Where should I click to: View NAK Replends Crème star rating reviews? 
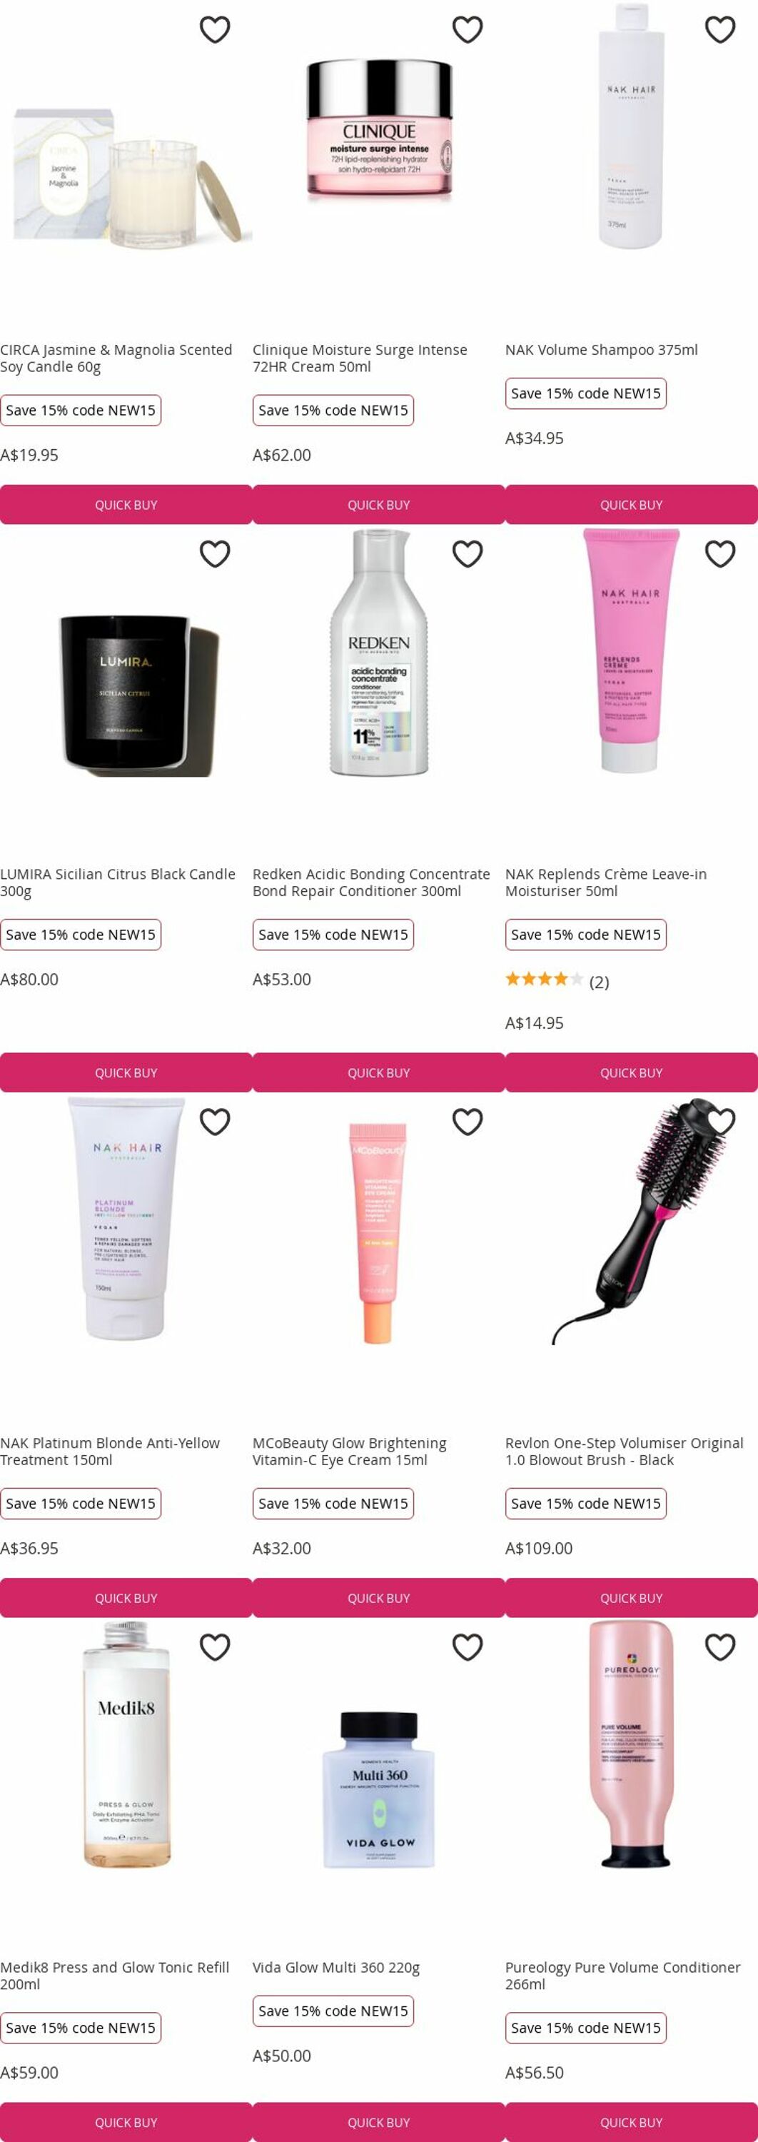point(557,980)
